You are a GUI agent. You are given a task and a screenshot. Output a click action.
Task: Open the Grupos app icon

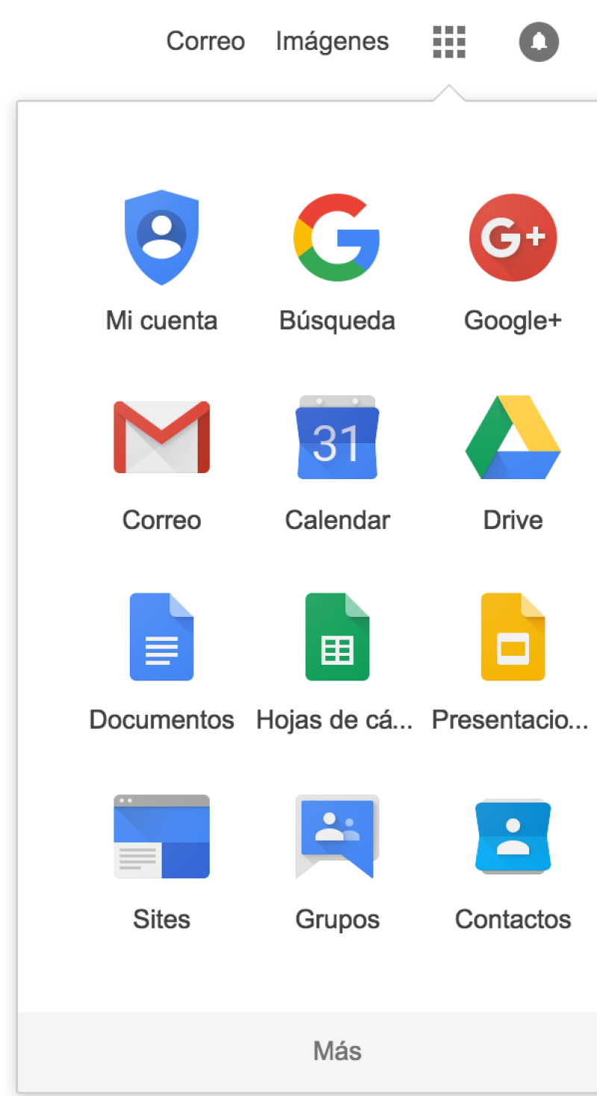point(337,836)
